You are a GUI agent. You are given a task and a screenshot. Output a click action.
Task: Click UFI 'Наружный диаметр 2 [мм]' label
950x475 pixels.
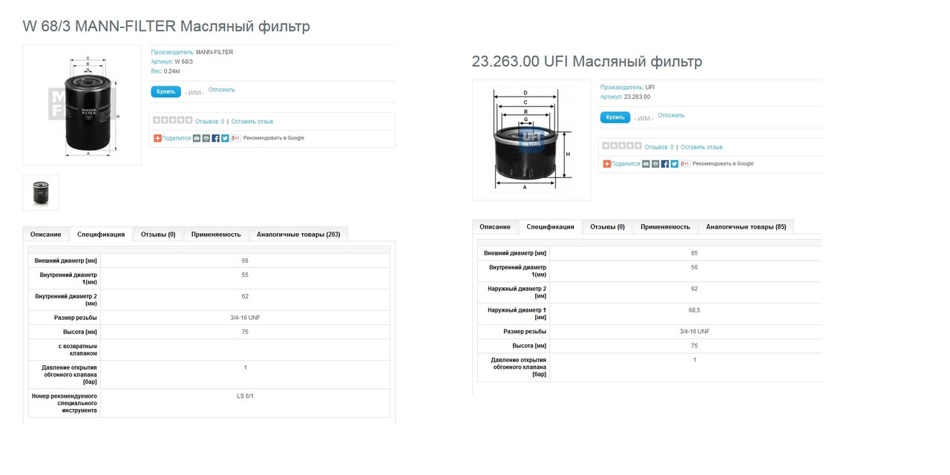click(517, 292)
